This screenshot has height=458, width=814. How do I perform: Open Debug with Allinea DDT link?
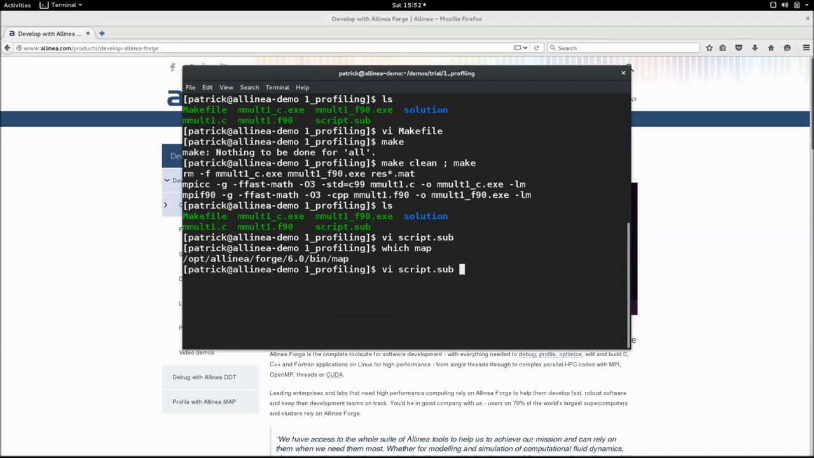(x=204, y=377)
